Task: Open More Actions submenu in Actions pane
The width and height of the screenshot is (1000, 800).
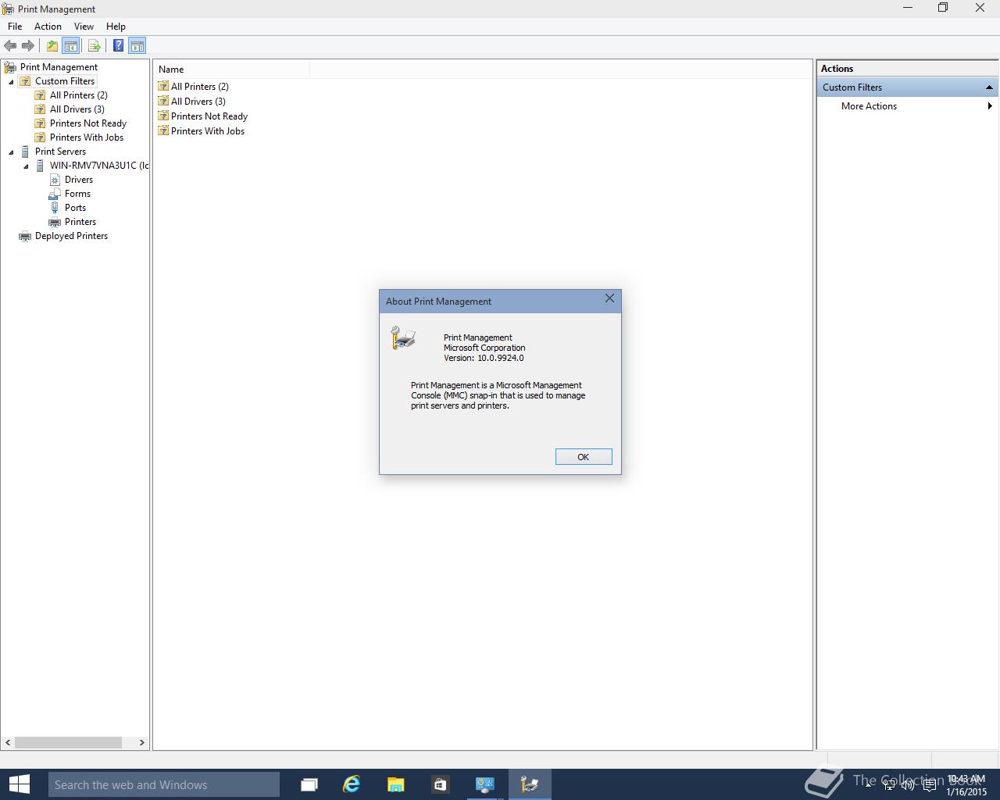Action: (869, 106)
